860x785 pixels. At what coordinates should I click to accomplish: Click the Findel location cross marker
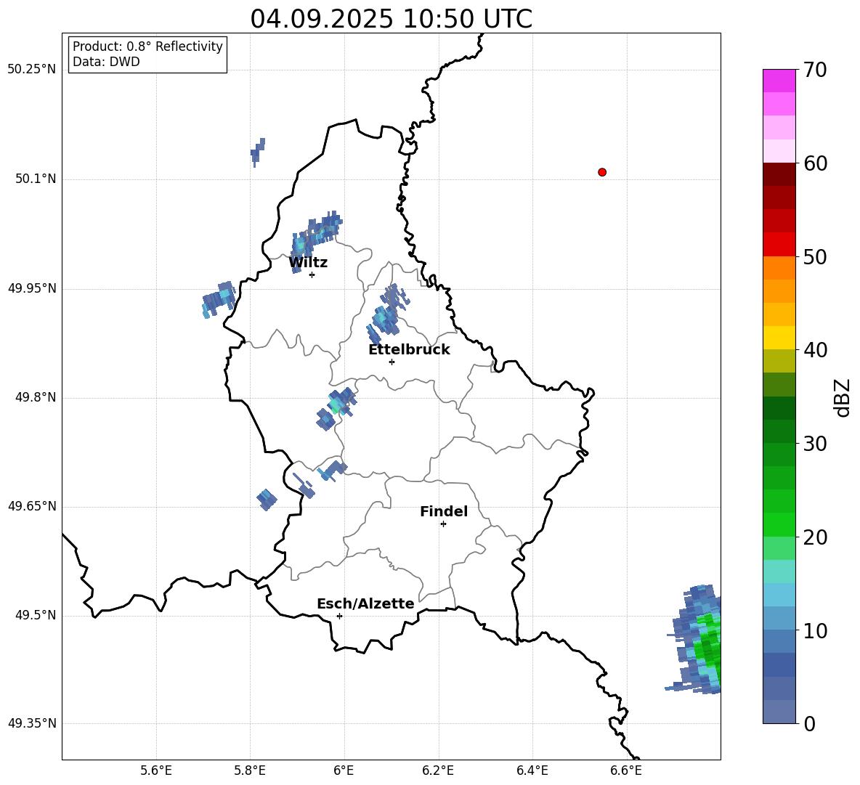pos(443,524)
